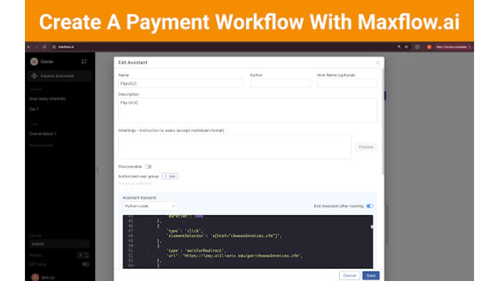Start a new chat via sidebar compose icon
The image size is (499, 281).
84,62
